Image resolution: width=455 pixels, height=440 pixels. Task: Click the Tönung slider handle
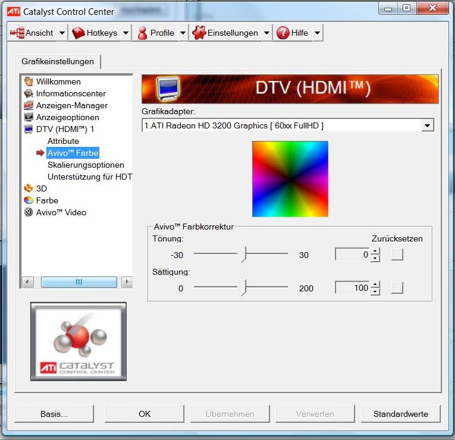coord(243,254)
